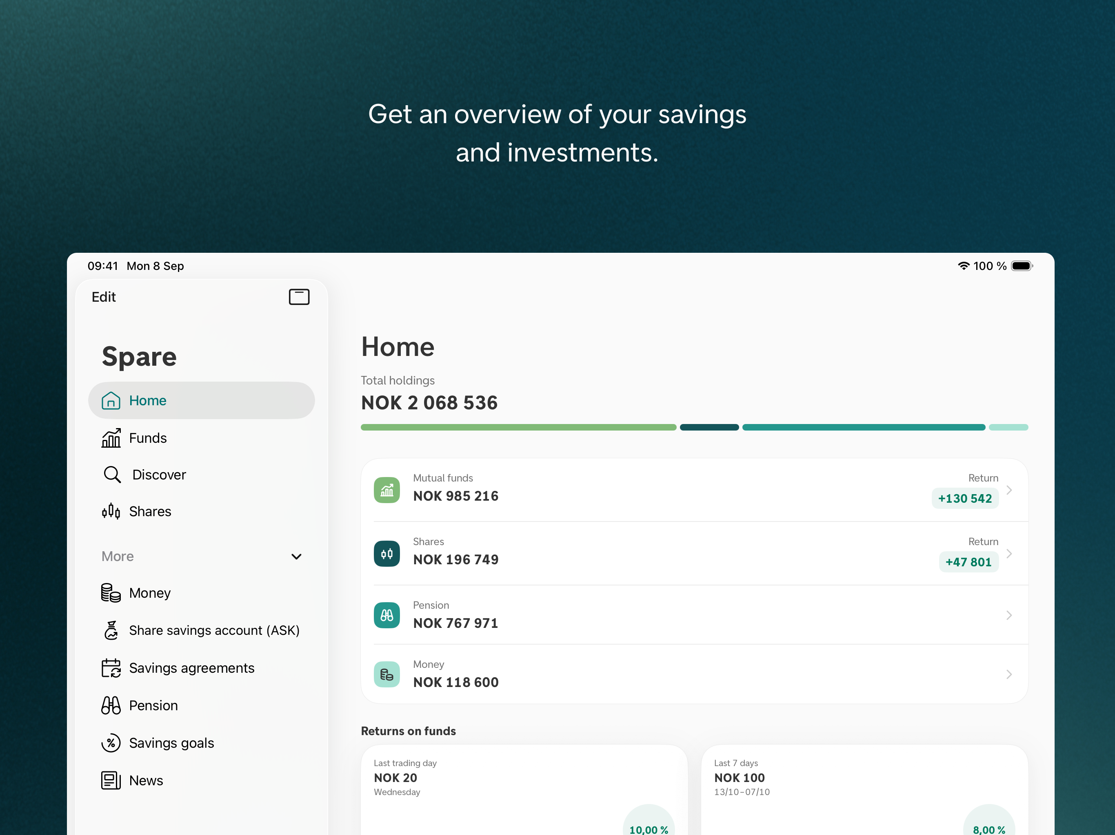Click the NOK 985 216 amount

coord(456,496)
